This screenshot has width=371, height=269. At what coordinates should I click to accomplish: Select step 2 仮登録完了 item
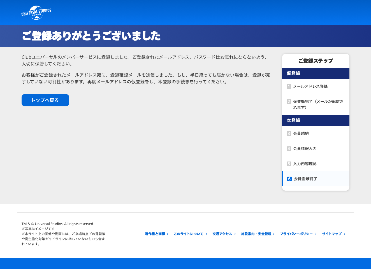click(x=316, y=104)
